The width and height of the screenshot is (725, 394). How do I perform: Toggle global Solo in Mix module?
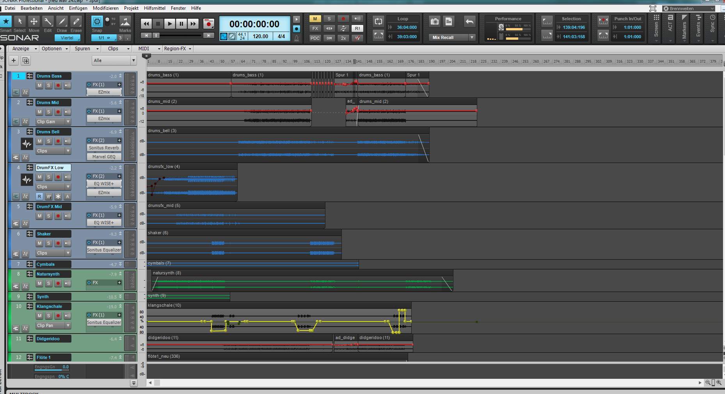point(329,19)
